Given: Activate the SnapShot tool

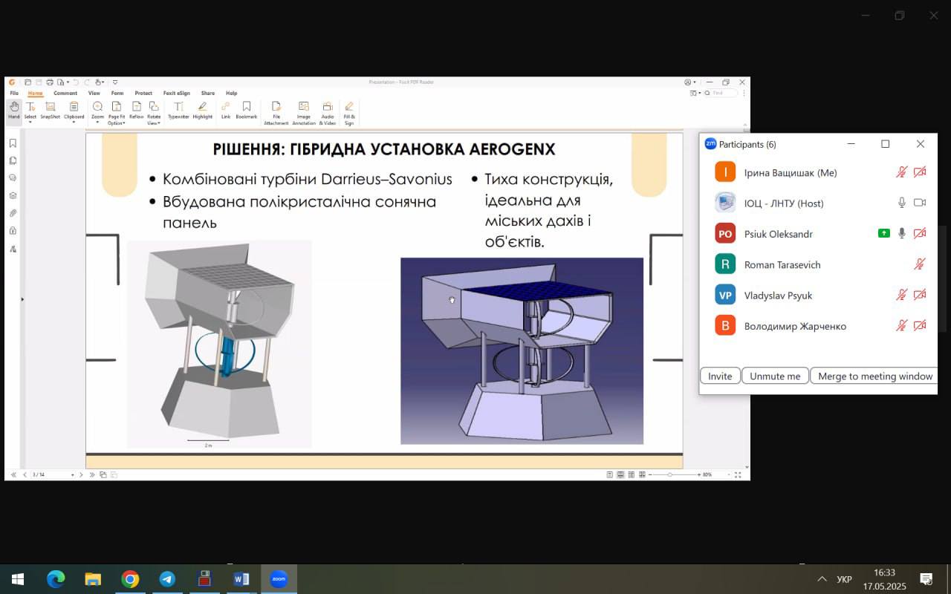Looking at the screenshot, I should pyautogui.click(x=50, y=111).
